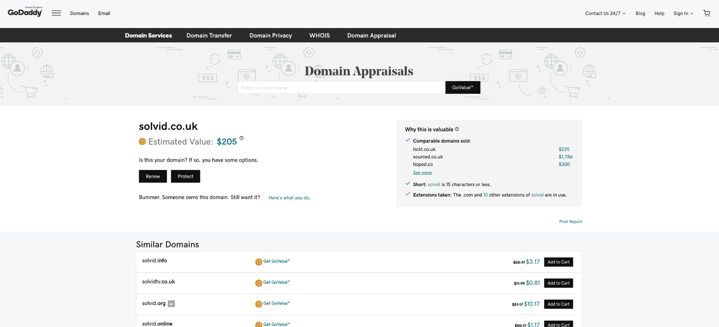Click the solvid.online domain name
Screen dimensions: 719x327
157,324
